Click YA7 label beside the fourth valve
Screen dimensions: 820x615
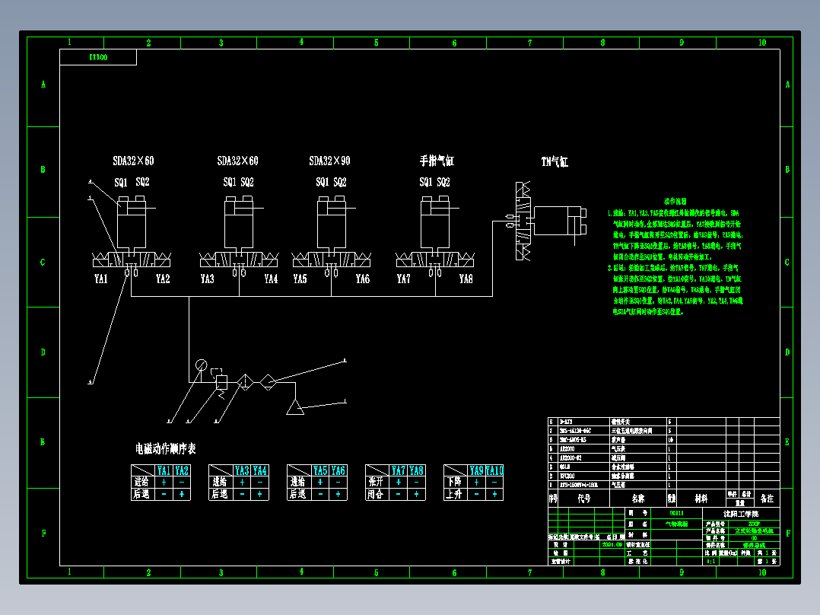pos(404,279)
